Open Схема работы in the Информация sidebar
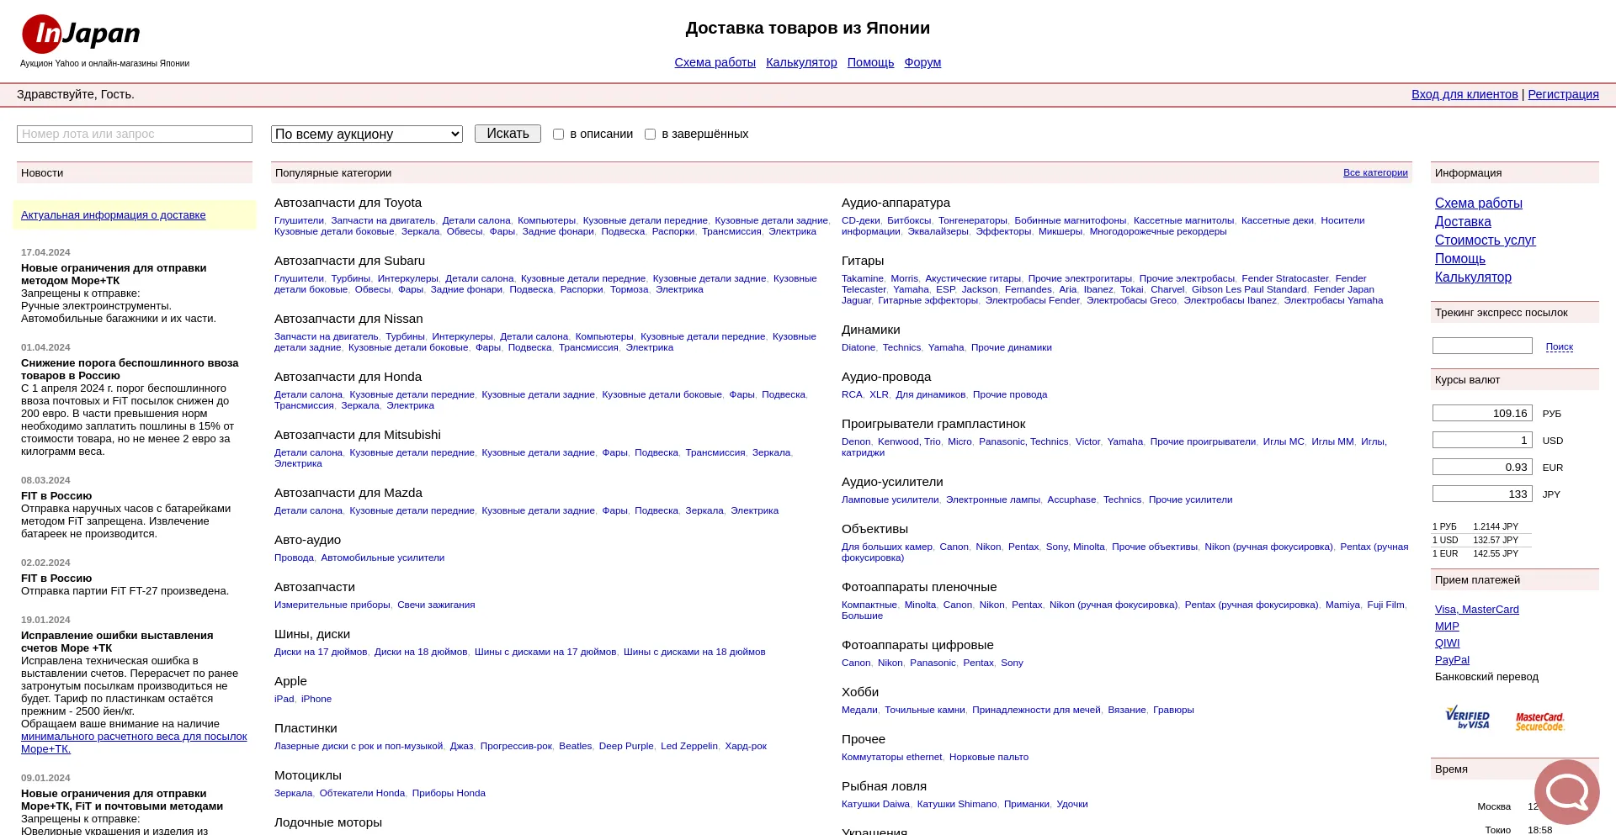Viewport: 1616px width, 835px height. (x=1478, y=203)
